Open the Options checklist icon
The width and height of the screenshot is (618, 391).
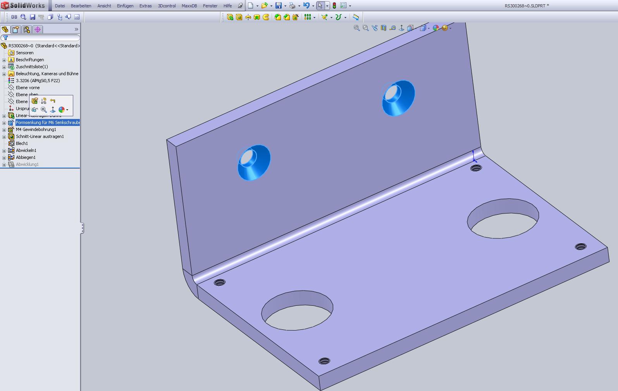coord(343,6)
